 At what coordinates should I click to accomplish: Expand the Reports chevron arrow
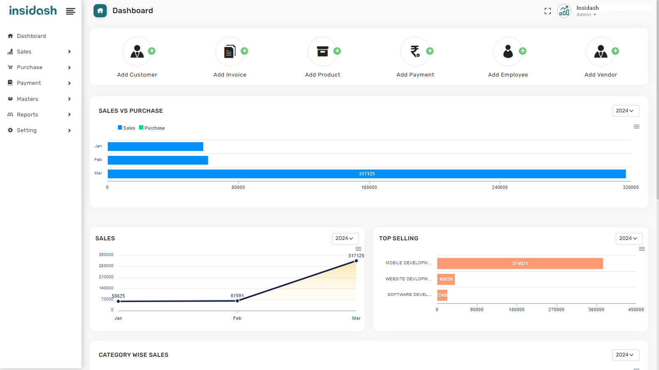tap(69, 114)
